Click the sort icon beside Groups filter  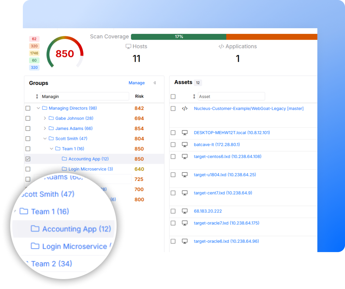tap(37, 96)
